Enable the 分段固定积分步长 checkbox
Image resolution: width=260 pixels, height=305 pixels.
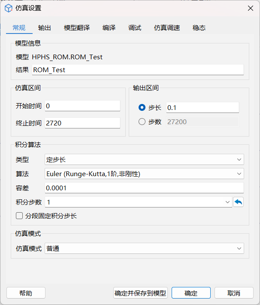point(19,216)
